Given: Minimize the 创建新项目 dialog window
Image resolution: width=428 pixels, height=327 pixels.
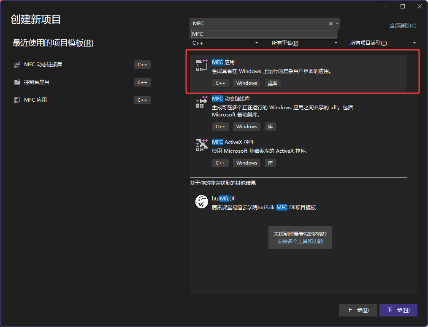Looking at the screenshot, I should coord(386,6).
